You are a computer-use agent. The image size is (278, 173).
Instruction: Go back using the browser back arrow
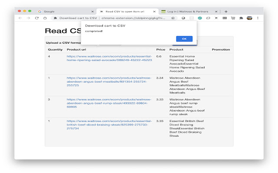pos(20,18)
